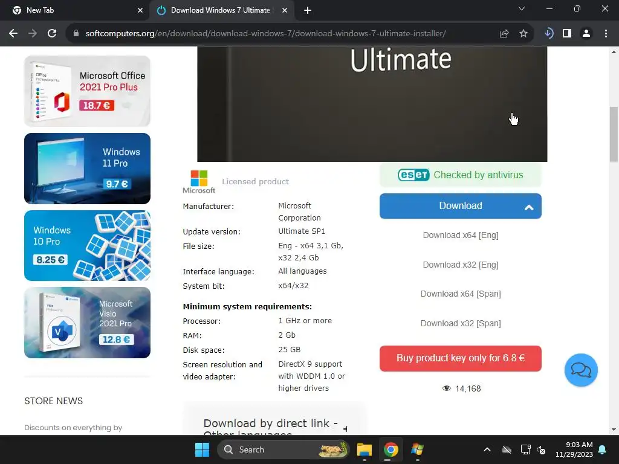Open the network tray icon

point(525,449)
